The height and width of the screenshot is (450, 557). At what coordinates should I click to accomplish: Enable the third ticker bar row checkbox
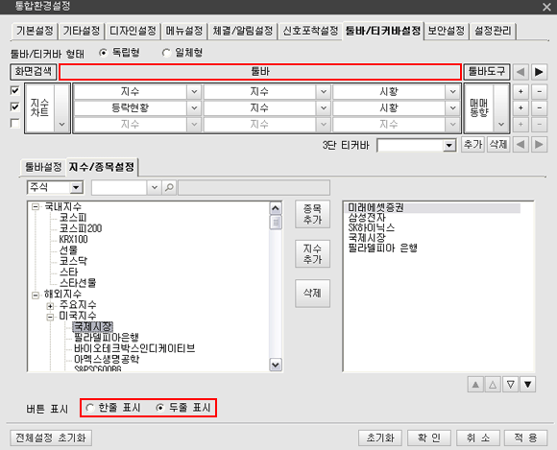15,124
